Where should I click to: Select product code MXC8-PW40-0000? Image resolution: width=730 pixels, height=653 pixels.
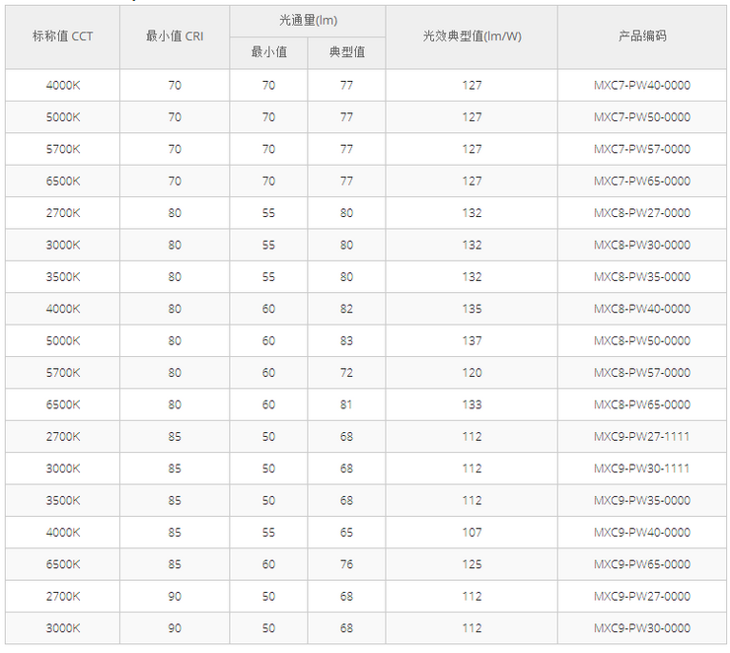click(642, 309)
